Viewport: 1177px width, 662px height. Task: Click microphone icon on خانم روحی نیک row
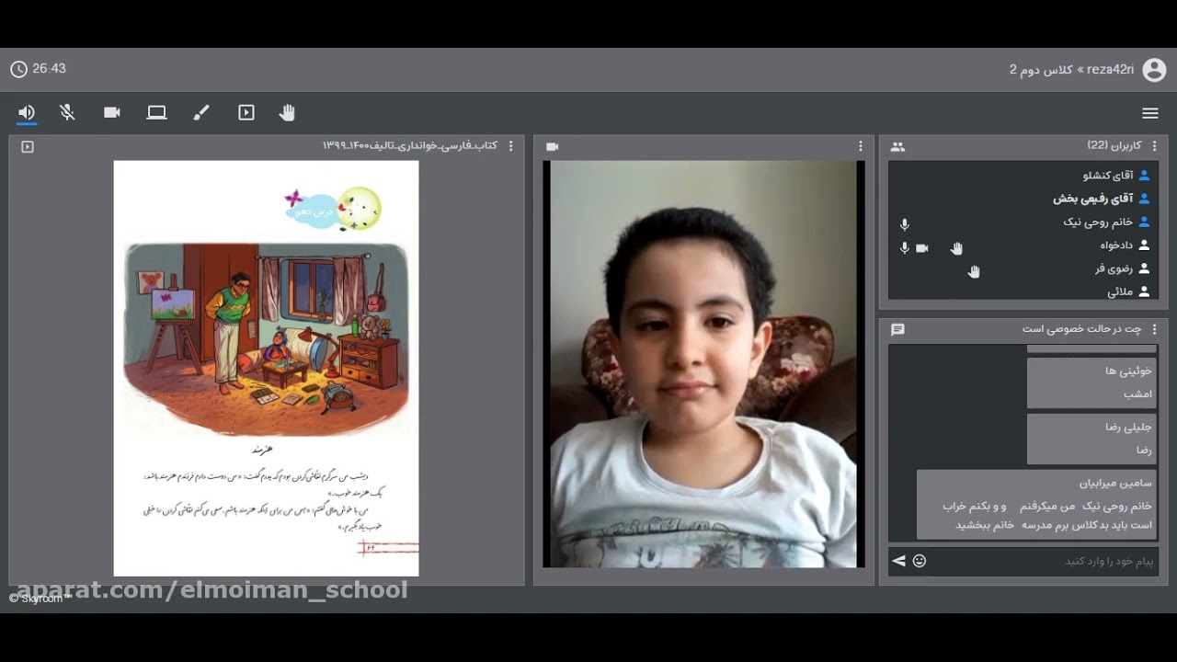(905, 224)
